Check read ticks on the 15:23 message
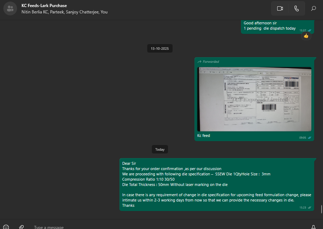 tap(310, 207)
